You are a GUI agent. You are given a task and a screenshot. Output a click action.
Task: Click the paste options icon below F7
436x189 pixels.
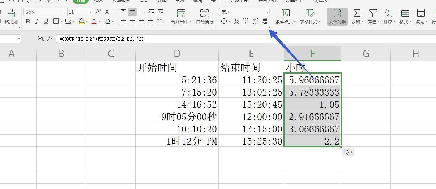click(348, 152)
